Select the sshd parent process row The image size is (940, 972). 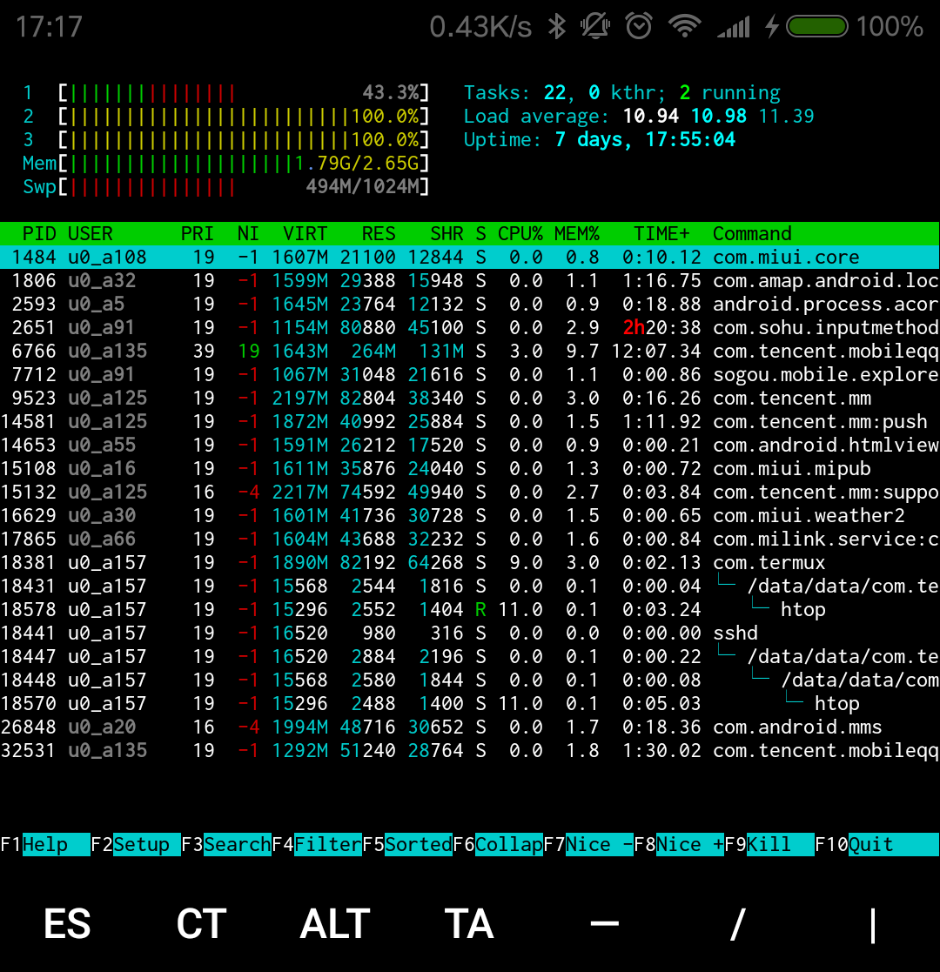[x=470, y=633]
